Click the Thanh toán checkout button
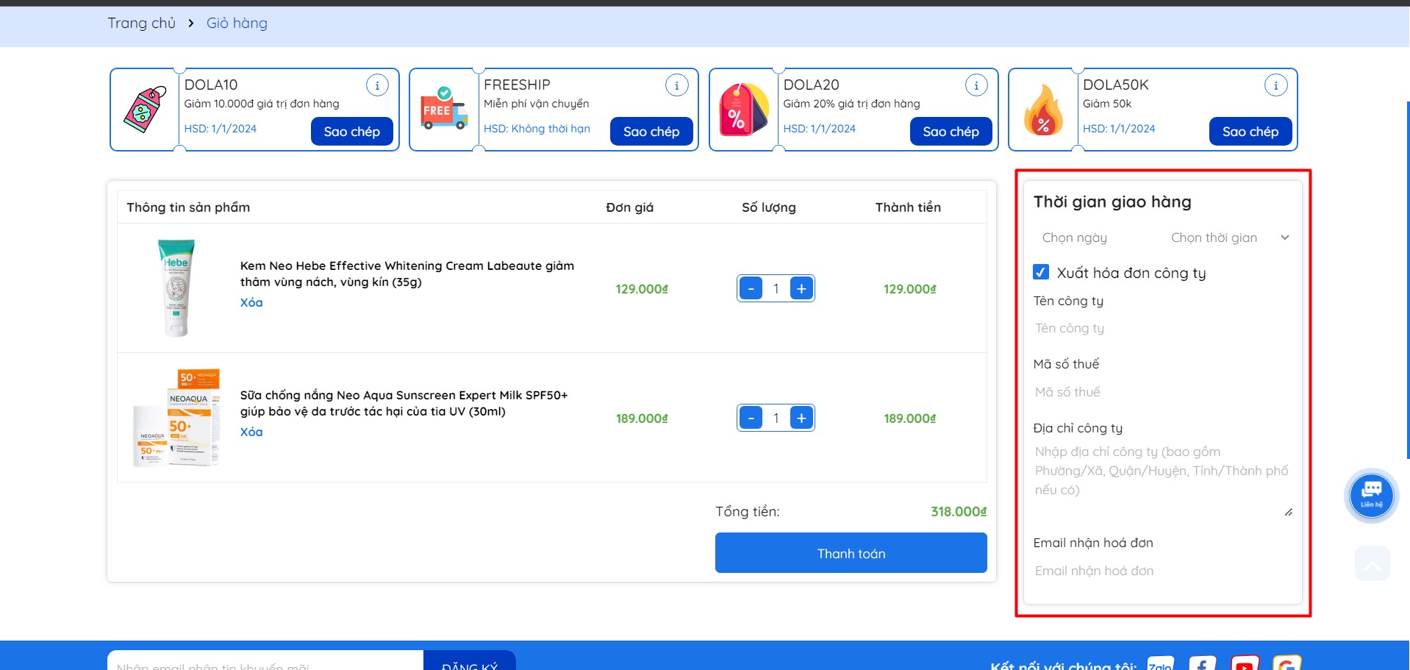Viewport: 1410px width, 670px height. pos(851,553)
